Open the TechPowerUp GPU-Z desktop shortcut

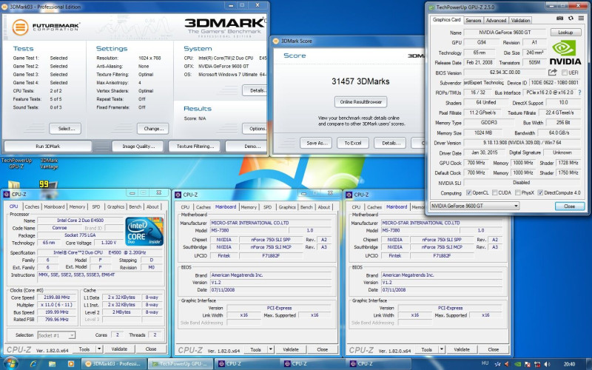[16, 163]
